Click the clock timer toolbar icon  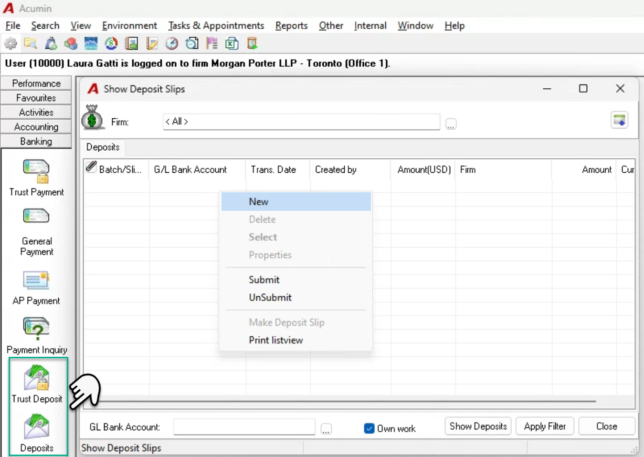(172, 44)
